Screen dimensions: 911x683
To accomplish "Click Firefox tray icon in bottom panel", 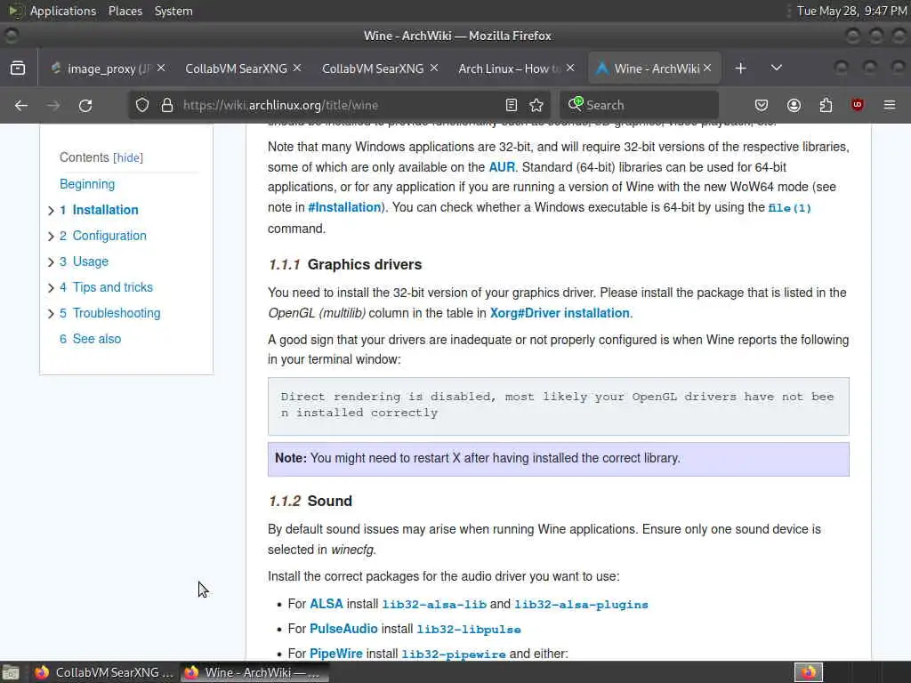I will pos(809,672).
